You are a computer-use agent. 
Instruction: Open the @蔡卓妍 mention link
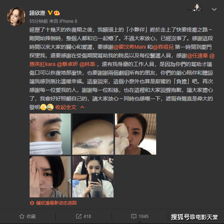click(x=67, y=64)
